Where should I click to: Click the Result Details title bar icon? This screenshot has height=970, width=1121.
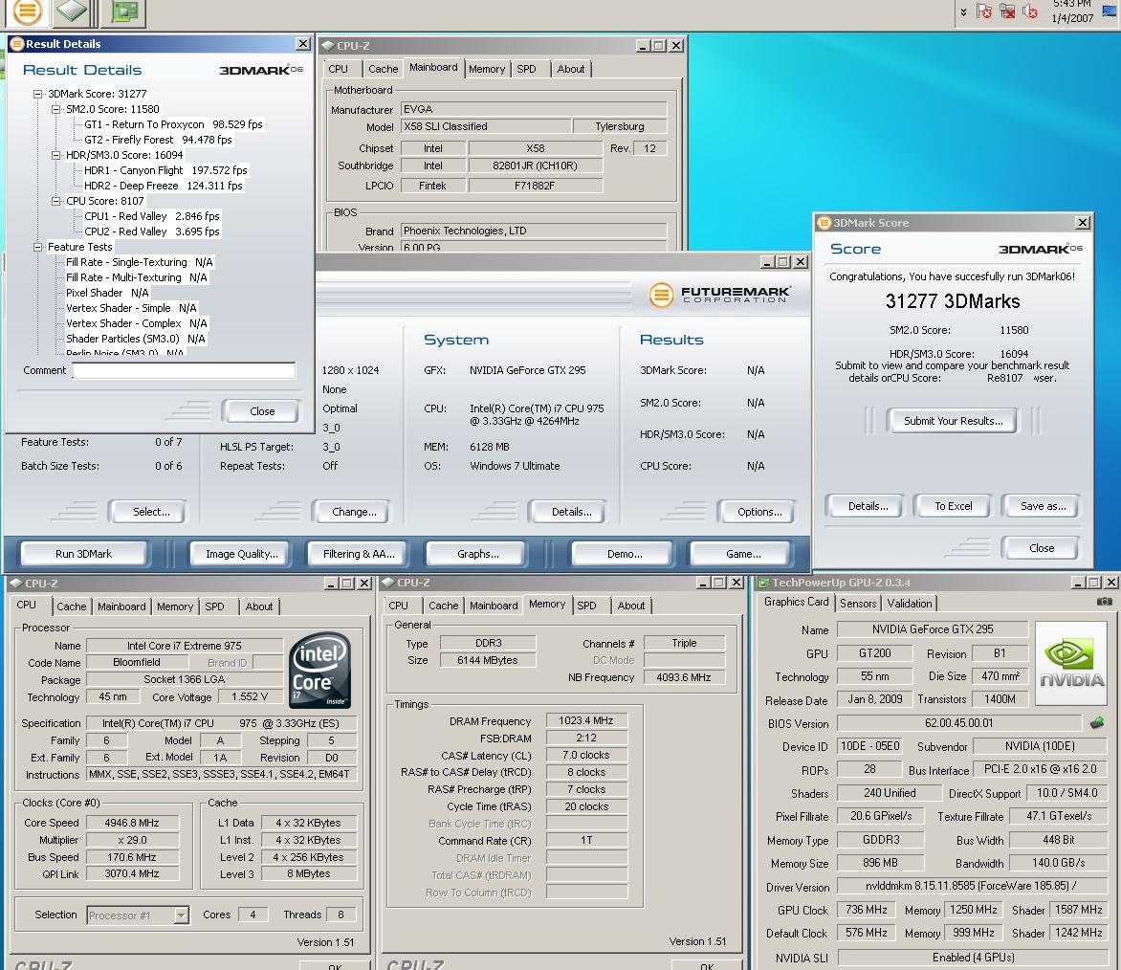click(17, 44)
